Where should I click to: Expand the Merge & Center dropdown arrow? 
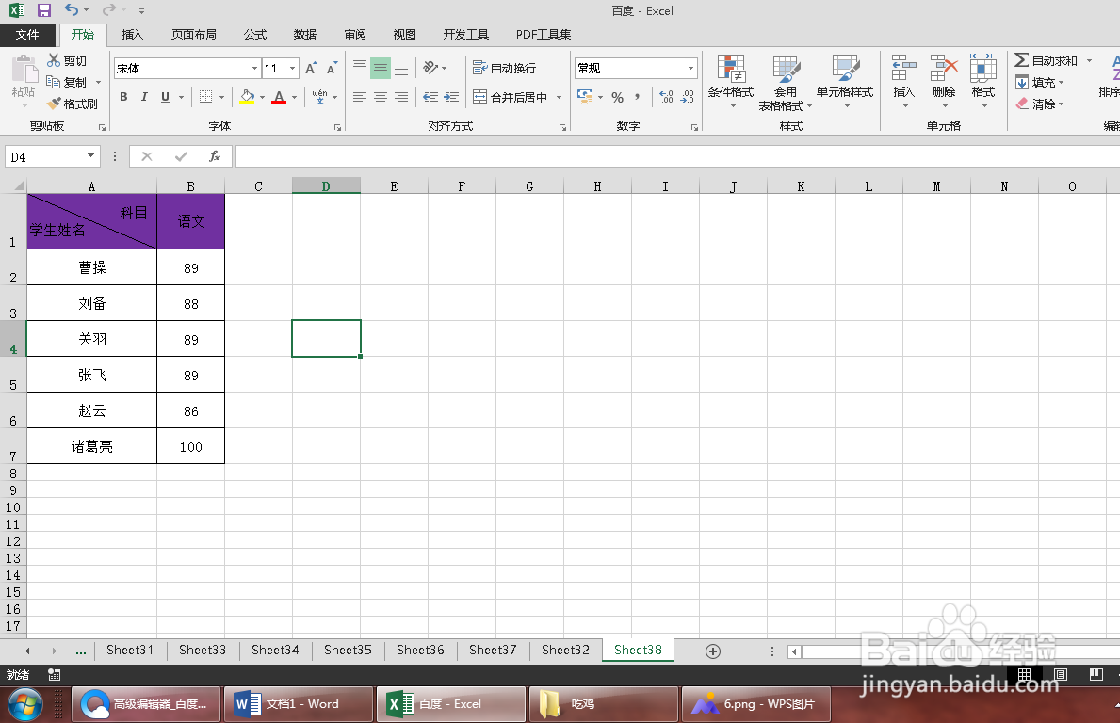[x=559, y=97]
